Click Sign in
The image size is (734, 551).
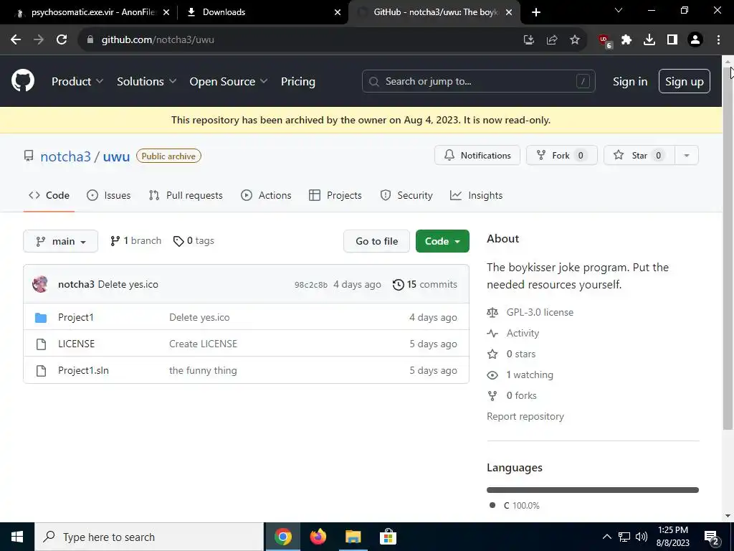630,81
